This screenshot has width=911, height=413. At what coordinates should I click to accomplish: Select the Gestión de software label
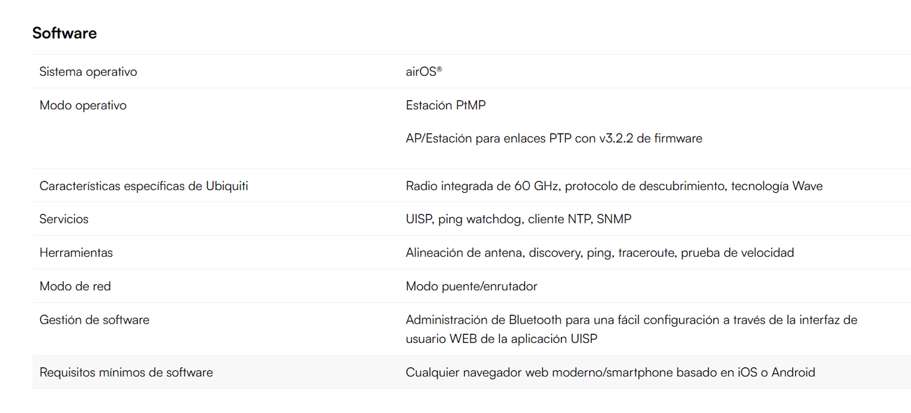click(94, 320)
